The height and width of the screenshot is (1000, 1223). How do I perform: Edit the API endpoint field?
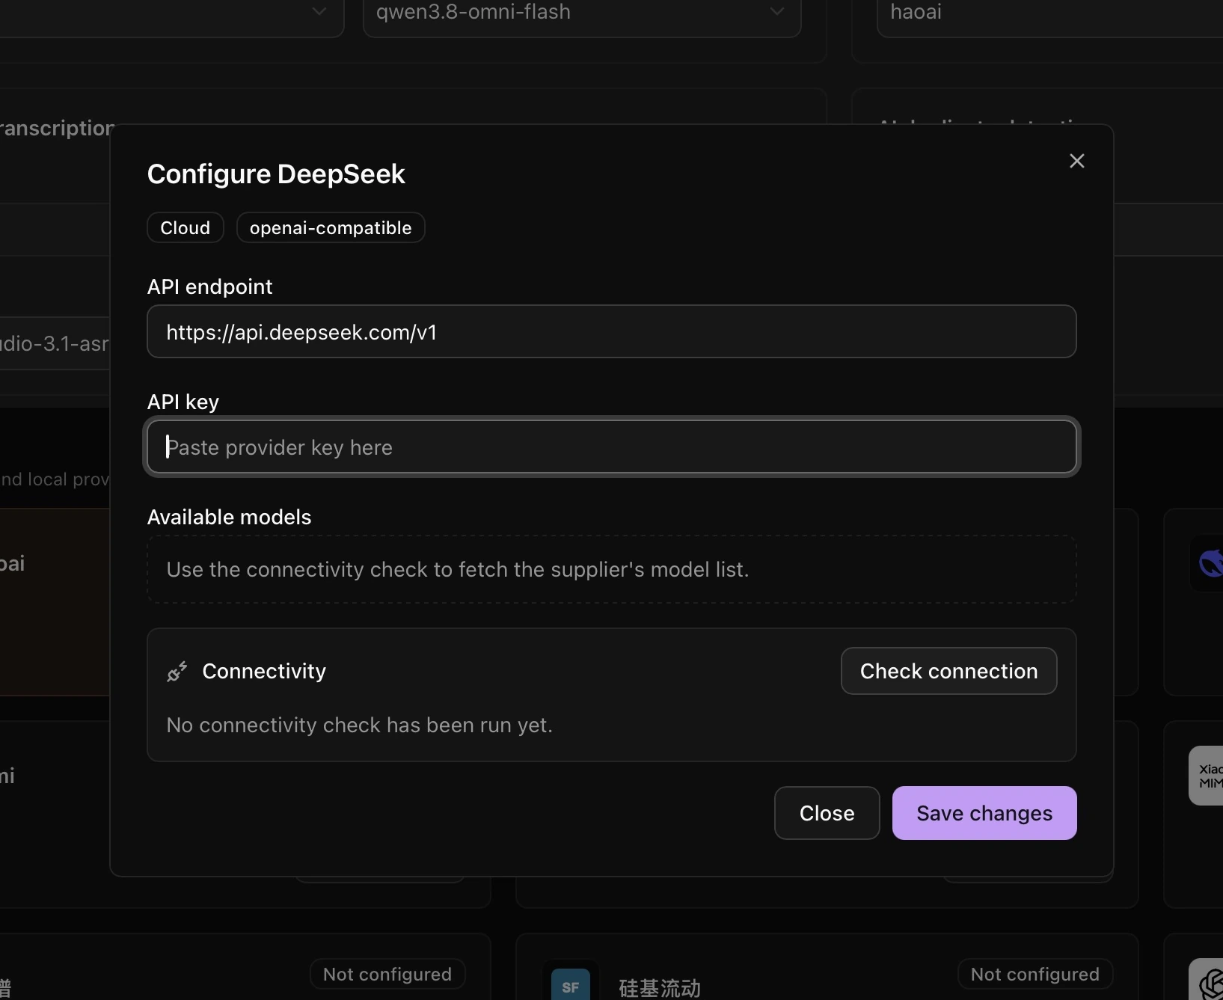coord(611,331)
